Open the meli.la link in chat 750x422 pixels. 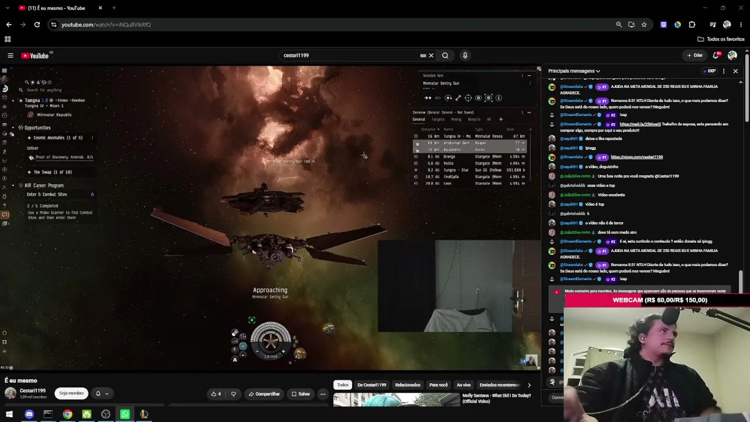tap(640, 124)
